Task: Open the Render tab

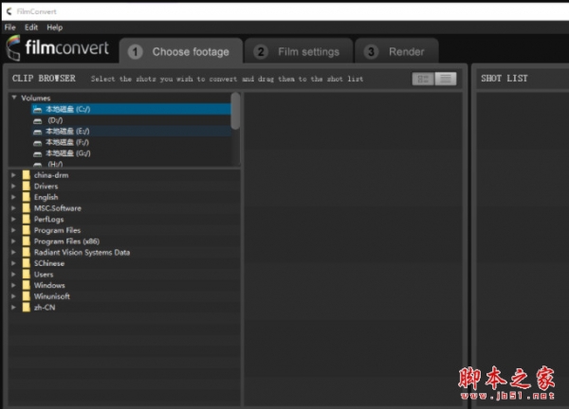Action: [x=396, y=51]
